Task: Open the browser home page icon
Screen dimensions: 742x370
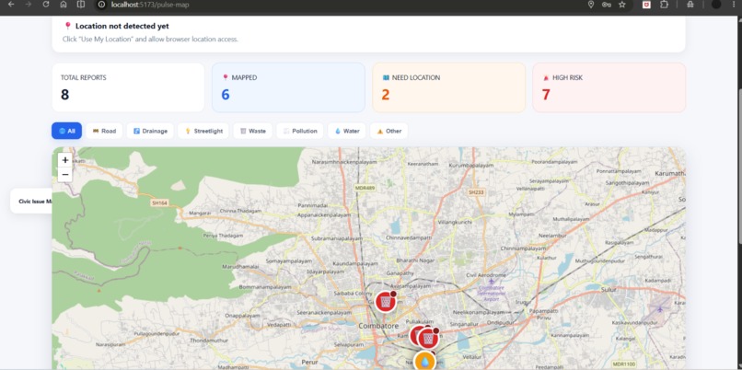Action: tap(63, 5)
